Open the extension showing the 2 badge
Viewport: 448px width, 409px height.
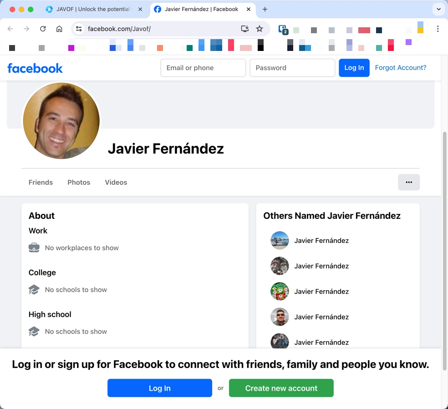point(282,29)
